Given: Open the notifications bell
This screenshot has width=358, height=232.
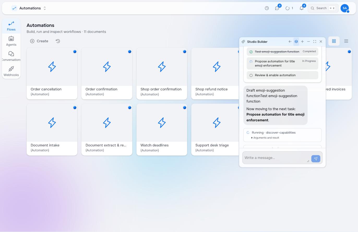Looking at the screenshot, I should (x=302, y=8).
